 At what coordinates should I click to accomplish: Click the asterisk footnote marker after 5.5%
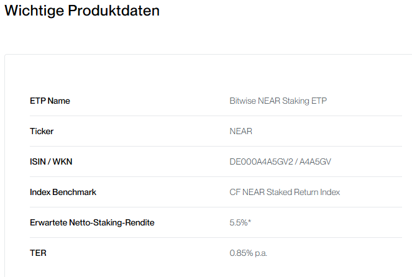point(249,221)
